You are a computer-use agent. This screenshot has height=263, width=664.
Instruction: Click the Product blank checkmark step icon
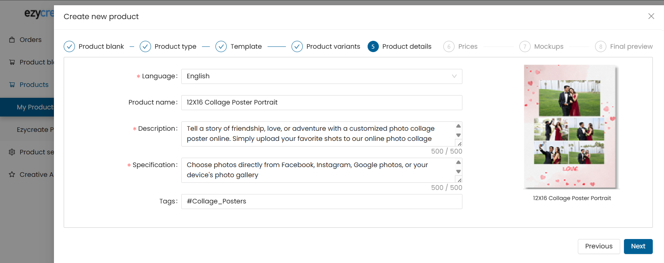coord(69,46)
